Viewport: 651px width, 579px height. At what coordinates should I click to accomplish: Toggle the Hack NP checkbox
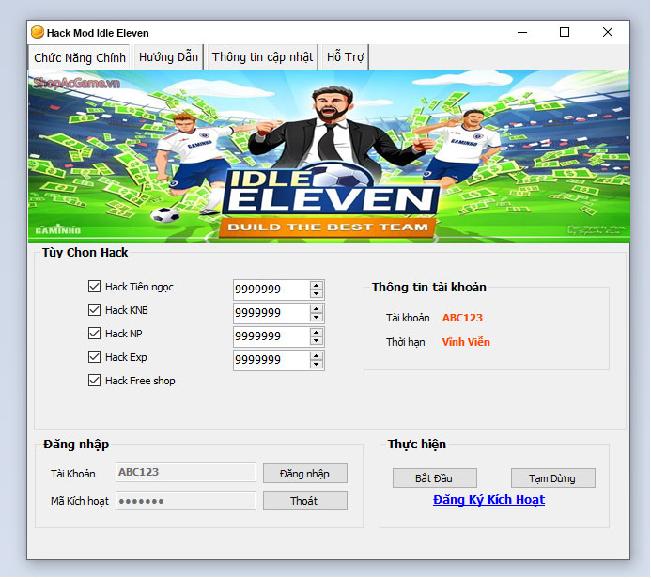point(94,333)
